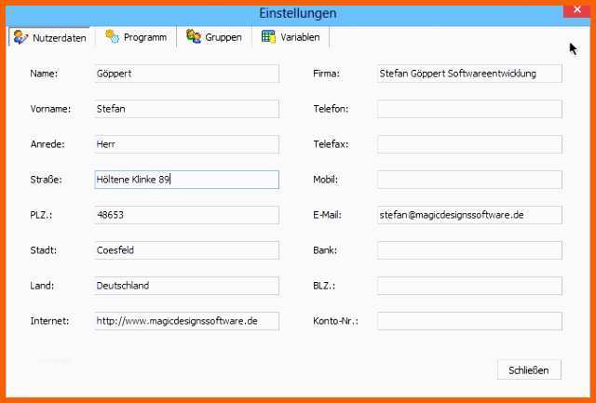Click the Stadt: label
Image resolution: width=596 pixels, height=403 pixels.
(44, 250)
